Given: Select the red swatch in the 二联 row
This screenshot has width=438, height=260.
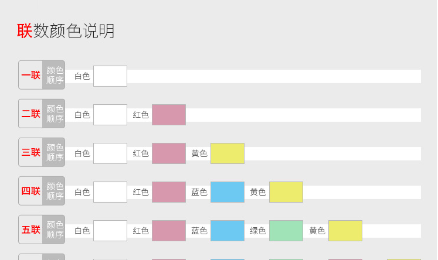Looking at the screenshot, I should [169, 115].
